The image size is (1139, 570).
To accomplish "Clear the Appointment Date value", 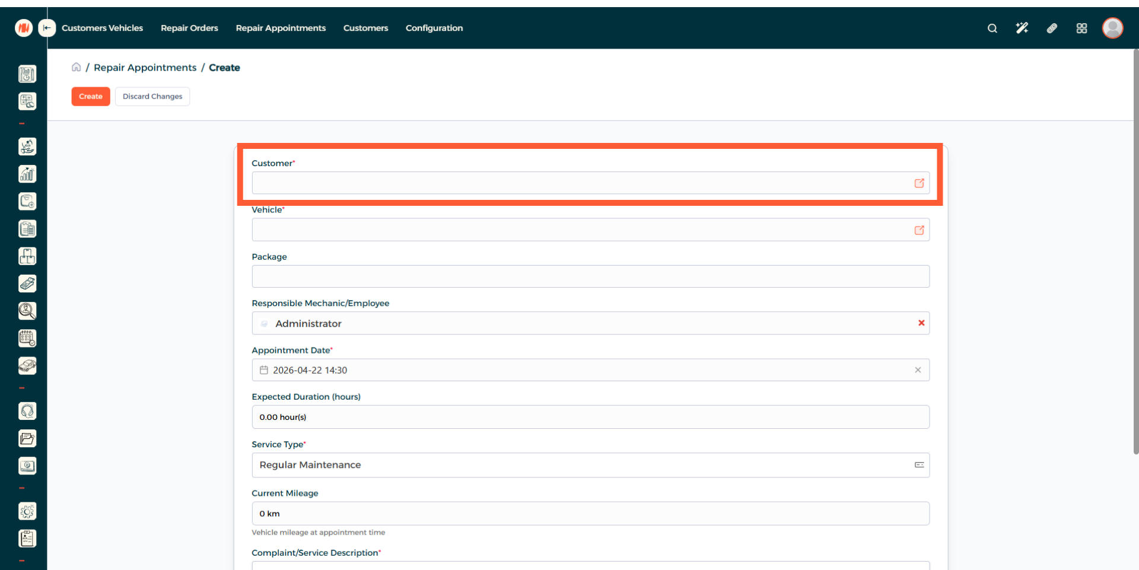I will point(918,370).
